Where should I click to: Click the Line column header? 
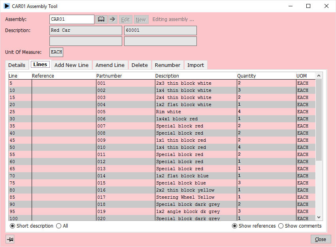[20, 76]
